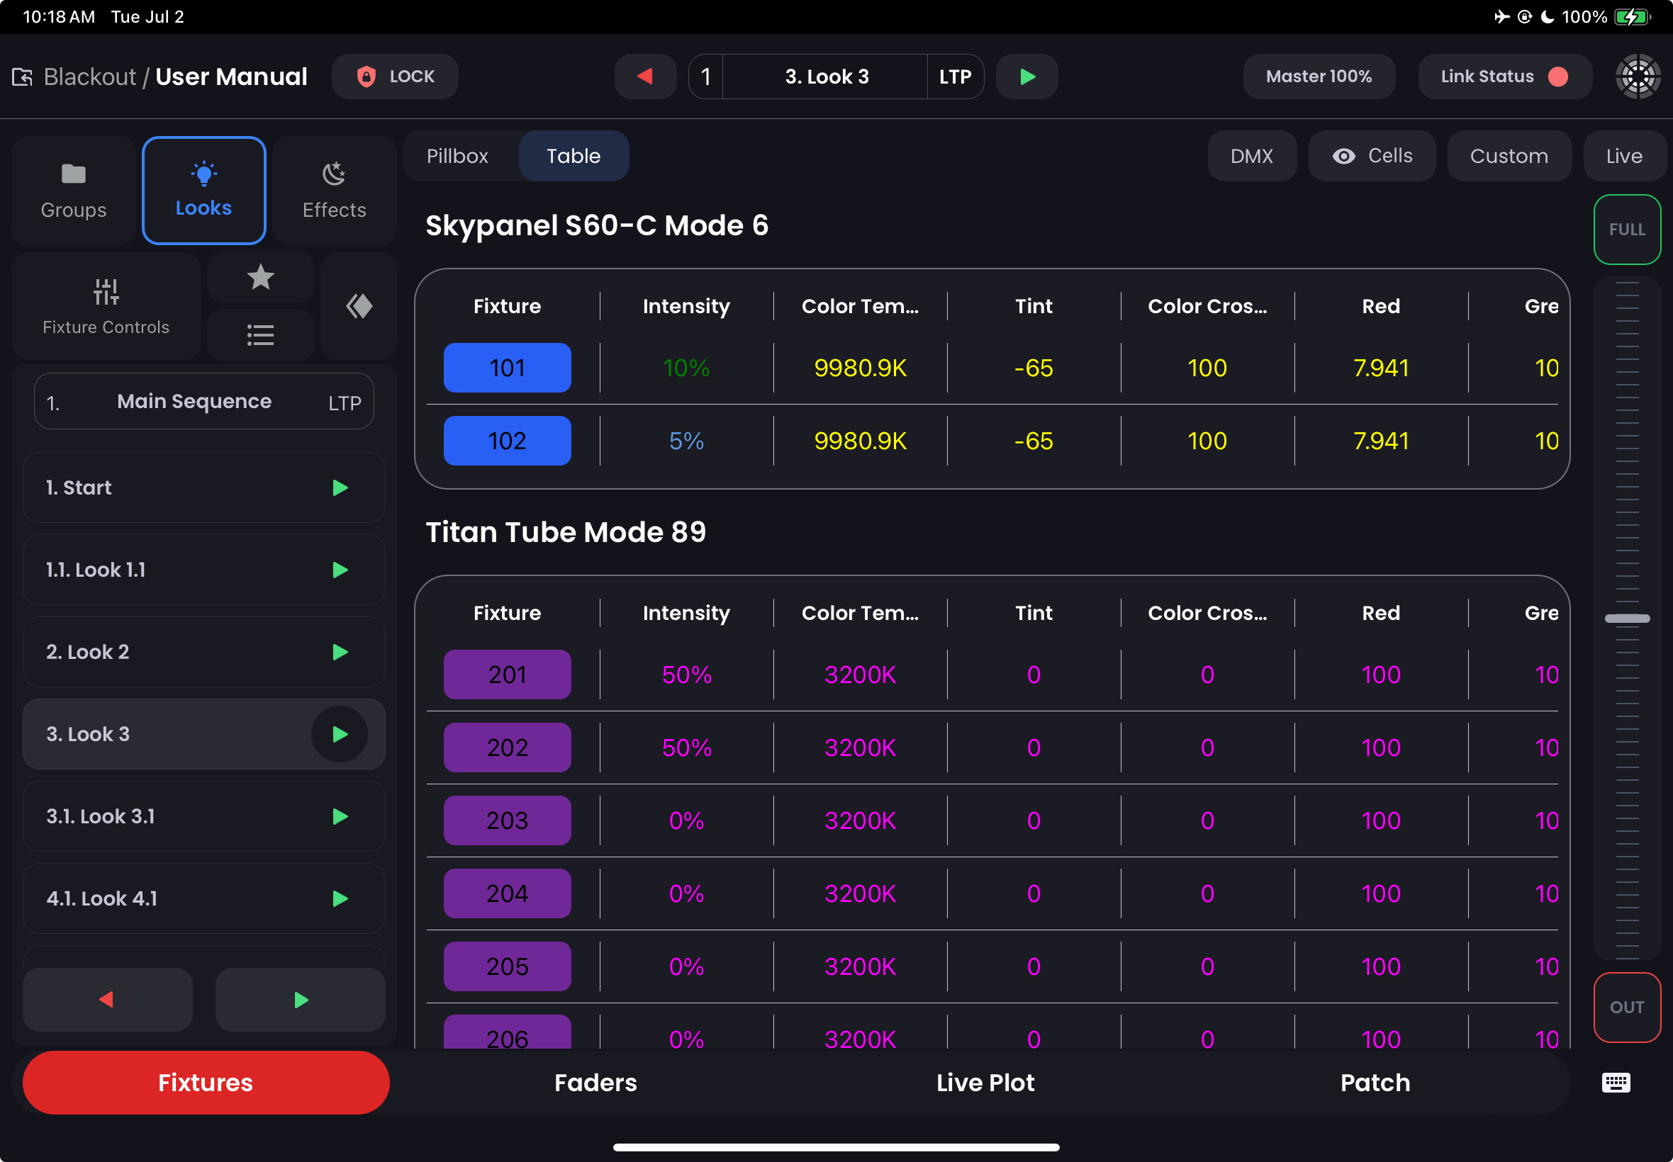Open the Effects moon icon panel
The width and height of the screenshot is (1673, 1162).
click(x=334, y=190)
